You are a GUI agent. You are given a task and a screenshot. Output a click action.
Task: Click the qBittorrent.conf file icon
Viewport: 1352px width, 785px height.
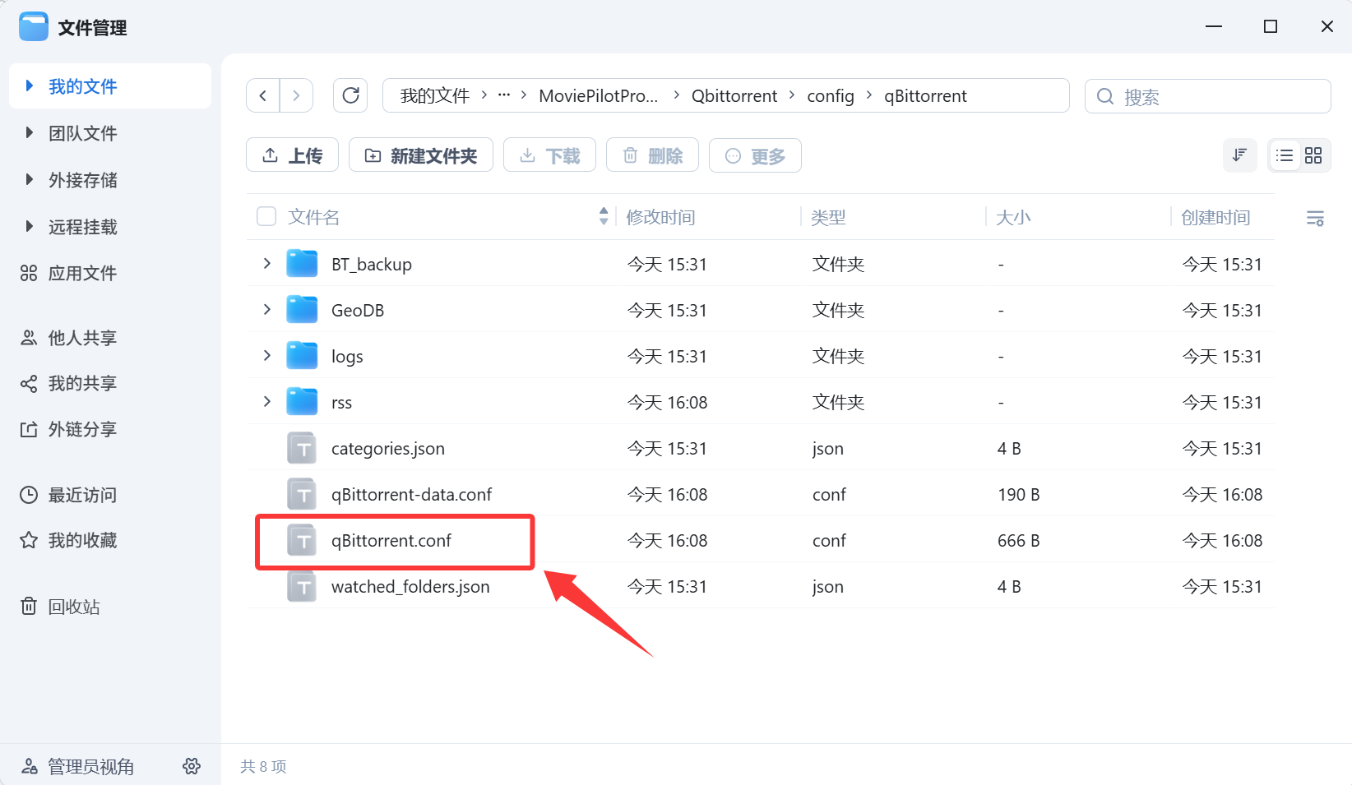tap(302, 541)
